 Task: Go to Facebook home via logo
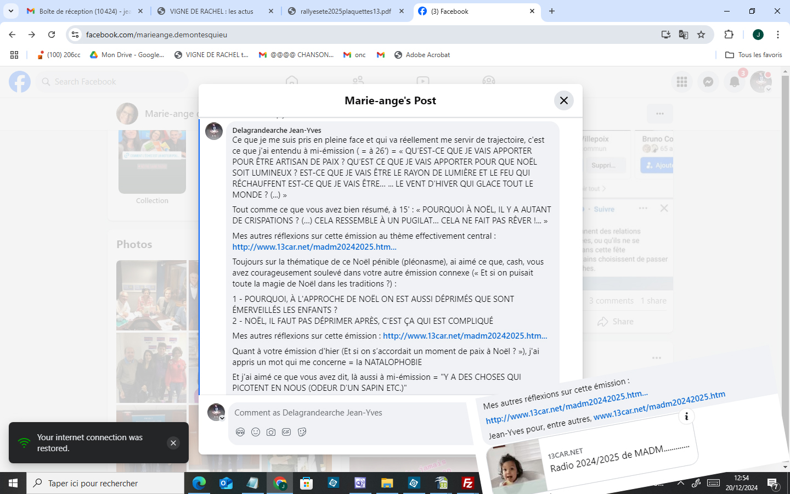[x=20, y=82]
